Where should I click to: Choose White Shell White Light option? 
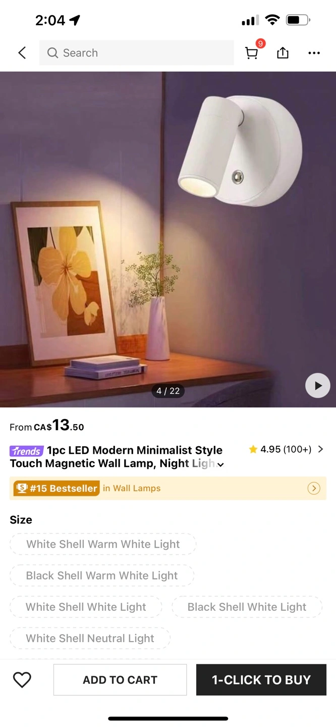(86, 607)
